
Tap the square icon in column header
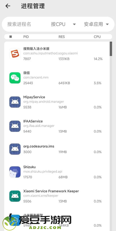pos(11,37)
